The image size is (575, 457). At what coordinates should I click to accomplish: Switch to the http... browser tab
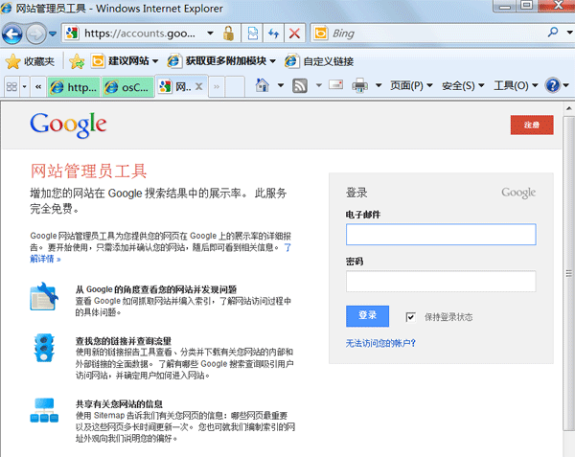(75, 86)
